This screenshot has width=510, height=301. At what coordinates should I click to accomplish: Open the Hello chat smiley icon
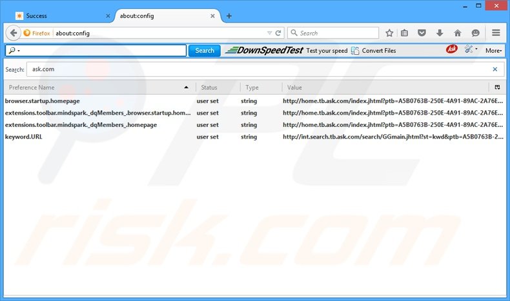pyautogui.click(x=476, y=33)
